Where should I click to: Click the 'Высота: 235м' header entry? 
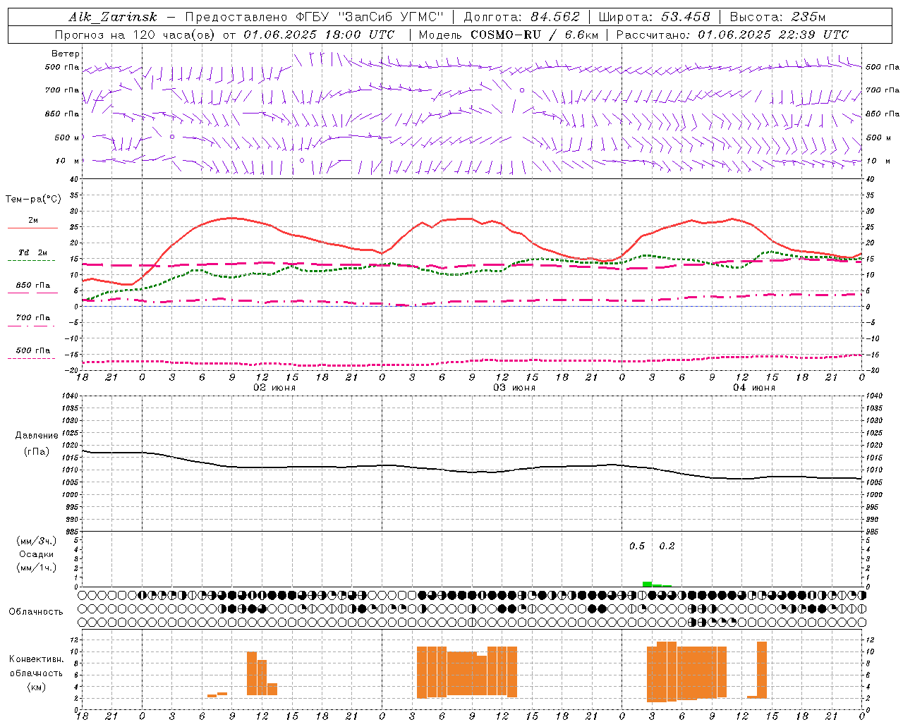tap(777, 17)
